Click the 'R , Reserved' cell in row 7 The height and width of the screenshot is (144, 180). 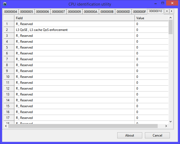click(x=74, y=59)
